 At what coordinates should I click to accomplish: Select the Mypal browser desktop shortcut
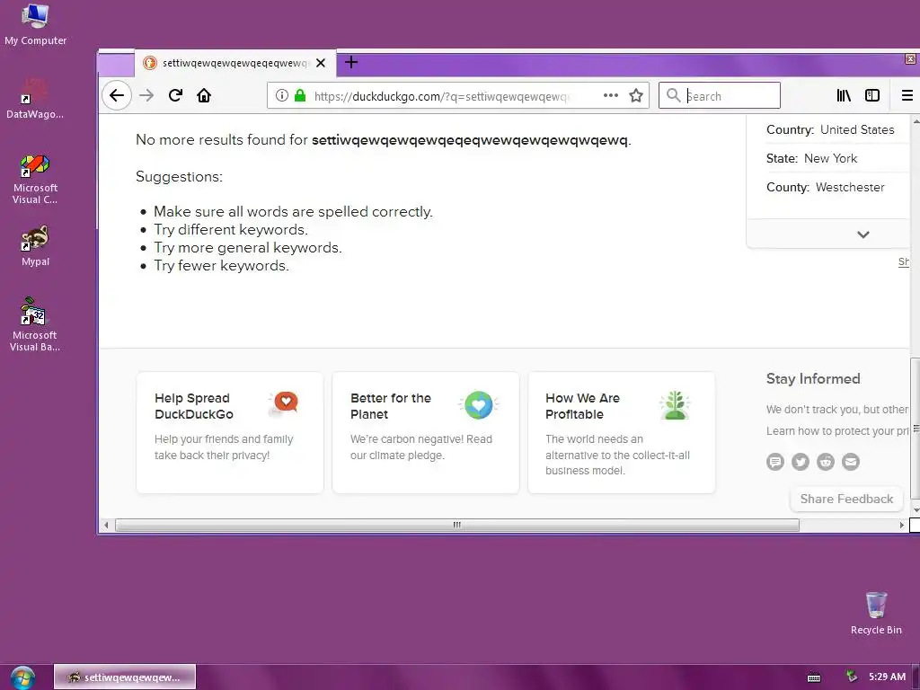35,246
